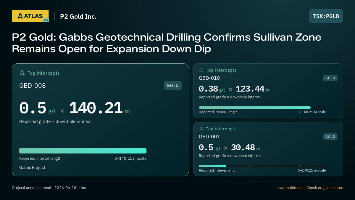Click Reported grade × downhole interval under GBD-008

[55, 121]
